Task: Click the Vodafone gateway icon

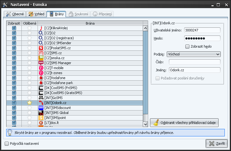Action: pos(41,78)
